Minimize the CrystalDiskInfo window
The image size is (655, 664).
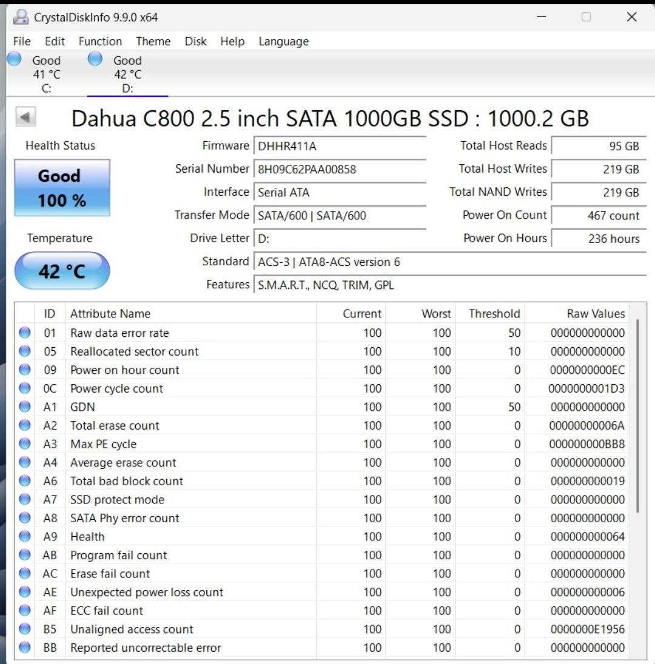click(542, 17)
